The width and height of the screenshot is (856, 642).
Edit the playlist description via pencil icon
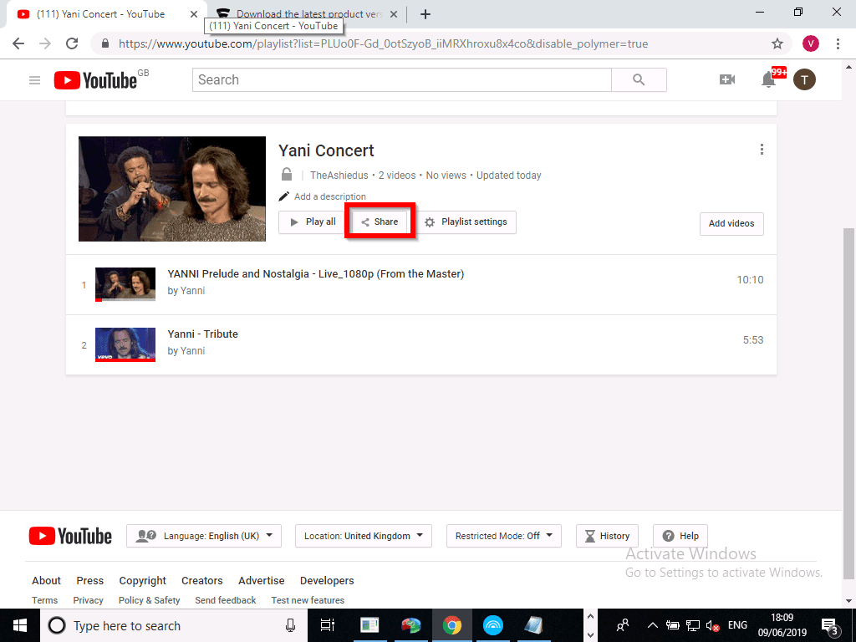(284, 196)
